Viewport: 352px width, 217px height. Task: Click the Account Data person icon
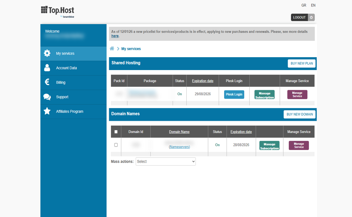coord(47,68)
